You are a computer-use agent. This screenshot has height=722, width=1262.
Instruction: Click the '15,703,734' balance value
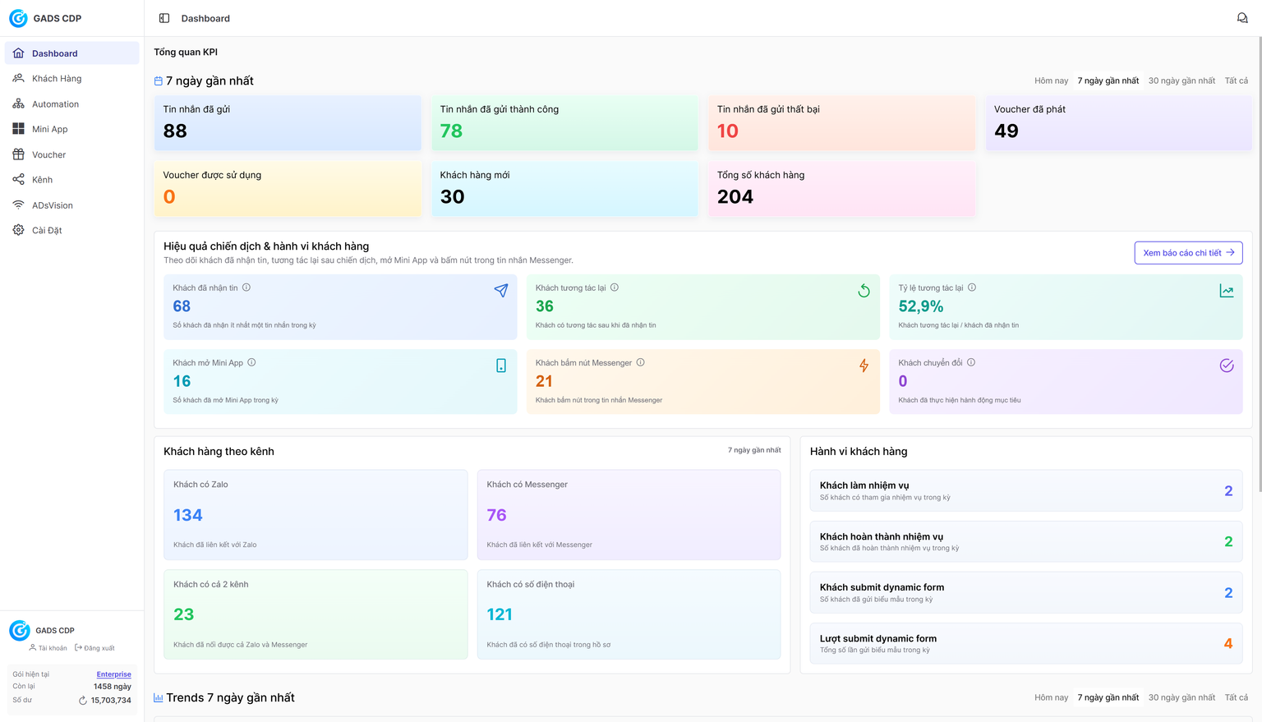click(x=111, y=701)
